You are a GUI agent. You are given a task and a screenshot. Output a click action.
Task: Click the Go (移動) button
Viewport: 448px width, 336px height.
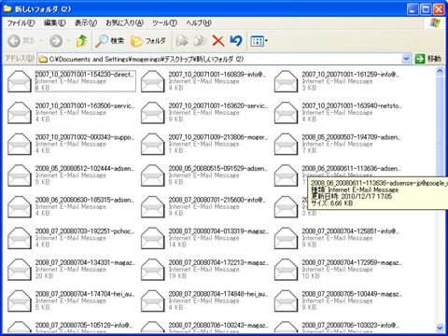tap(428, 59)
